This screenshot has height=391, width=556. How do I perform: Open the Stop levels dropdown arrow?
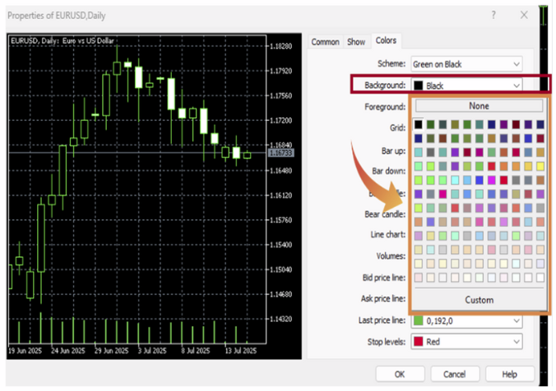pyautogui.click(x=516, y=342)
